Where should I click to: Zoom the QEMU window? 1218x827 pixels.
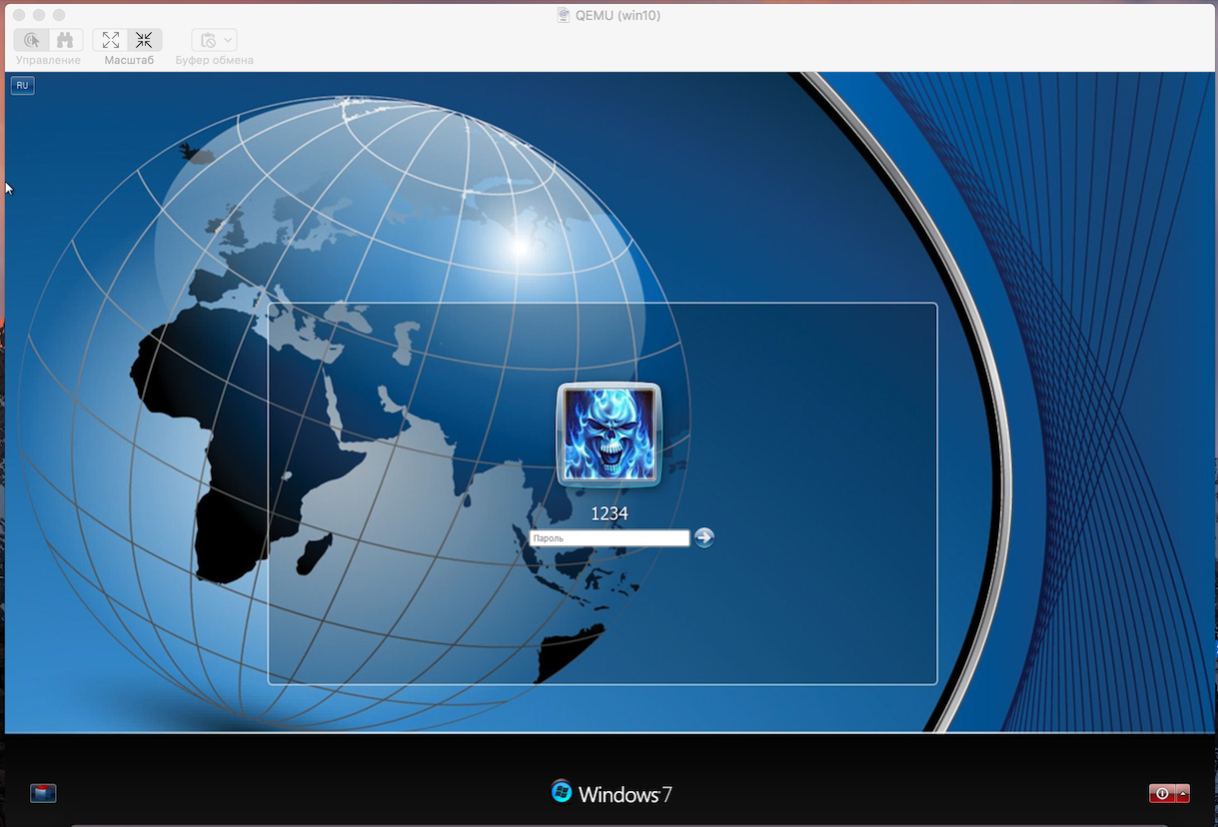tap(59, 15)
